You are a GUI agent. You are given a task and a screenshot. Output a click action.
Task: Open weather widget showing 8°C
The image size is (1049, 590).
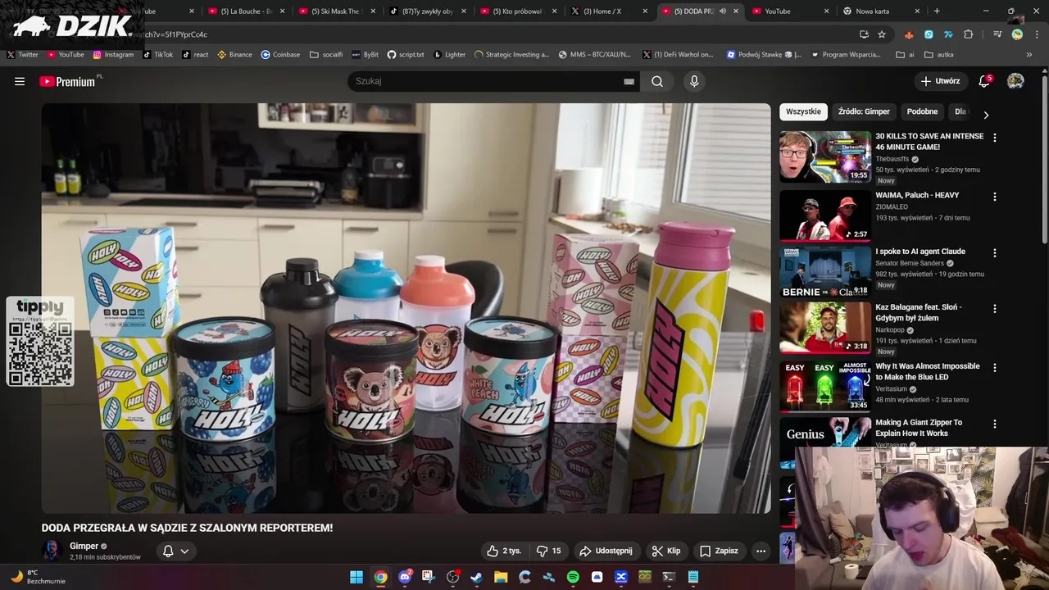click(x=37, y=577)
